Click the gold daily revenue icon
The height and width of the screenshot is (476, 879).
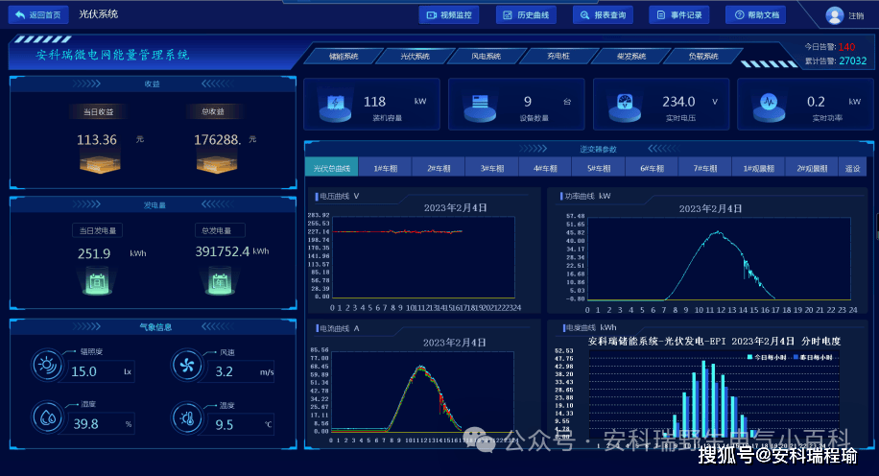(100, 164)
